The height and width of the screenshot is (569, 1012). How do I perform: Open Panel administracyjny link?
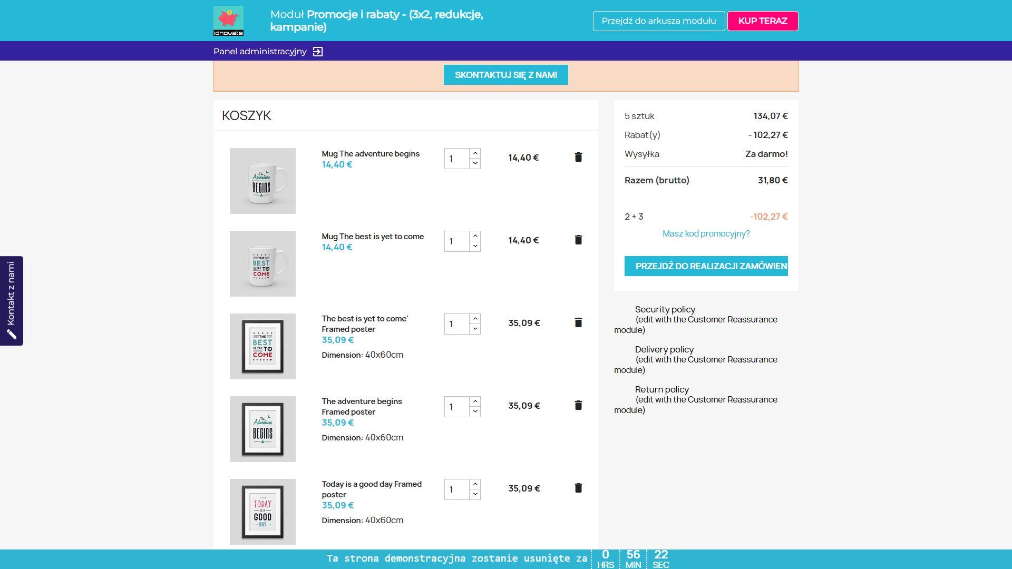260,52
